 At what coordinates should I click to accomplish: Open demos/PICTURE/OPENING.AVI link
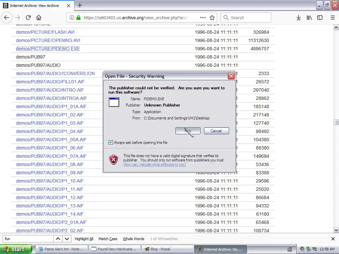click(x=48, y=40)
